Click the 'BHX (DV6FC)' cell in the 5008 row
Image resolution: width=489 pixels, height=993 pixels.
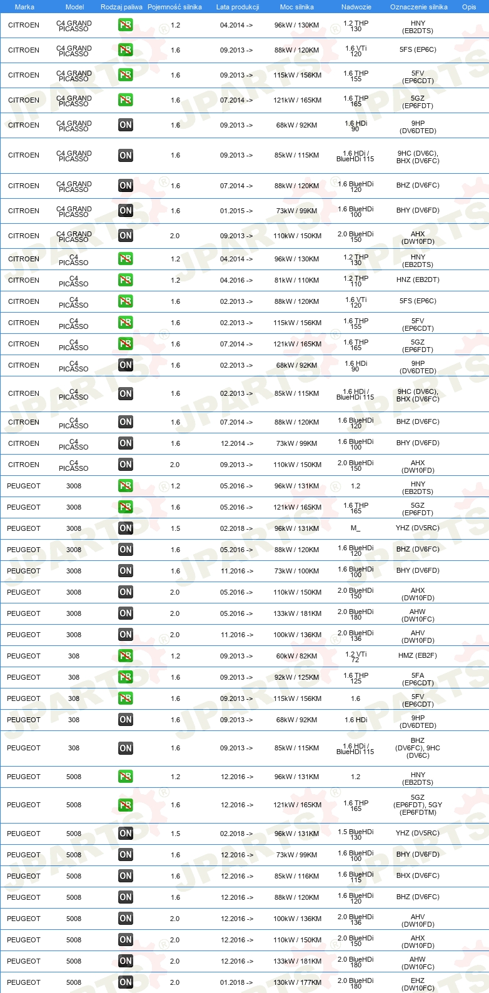click(418, 875)
